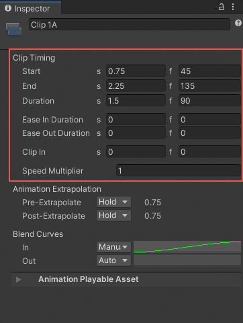Edit the Clip 1A name field

[x=130, y=24]
